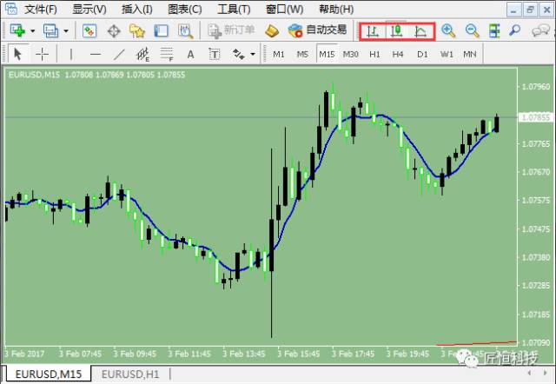Switch chart to candlestick mode

point(397,30)
